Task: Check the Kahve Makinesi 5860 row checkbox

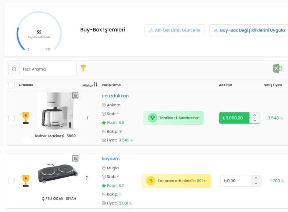Action: [x=11, y=118]
